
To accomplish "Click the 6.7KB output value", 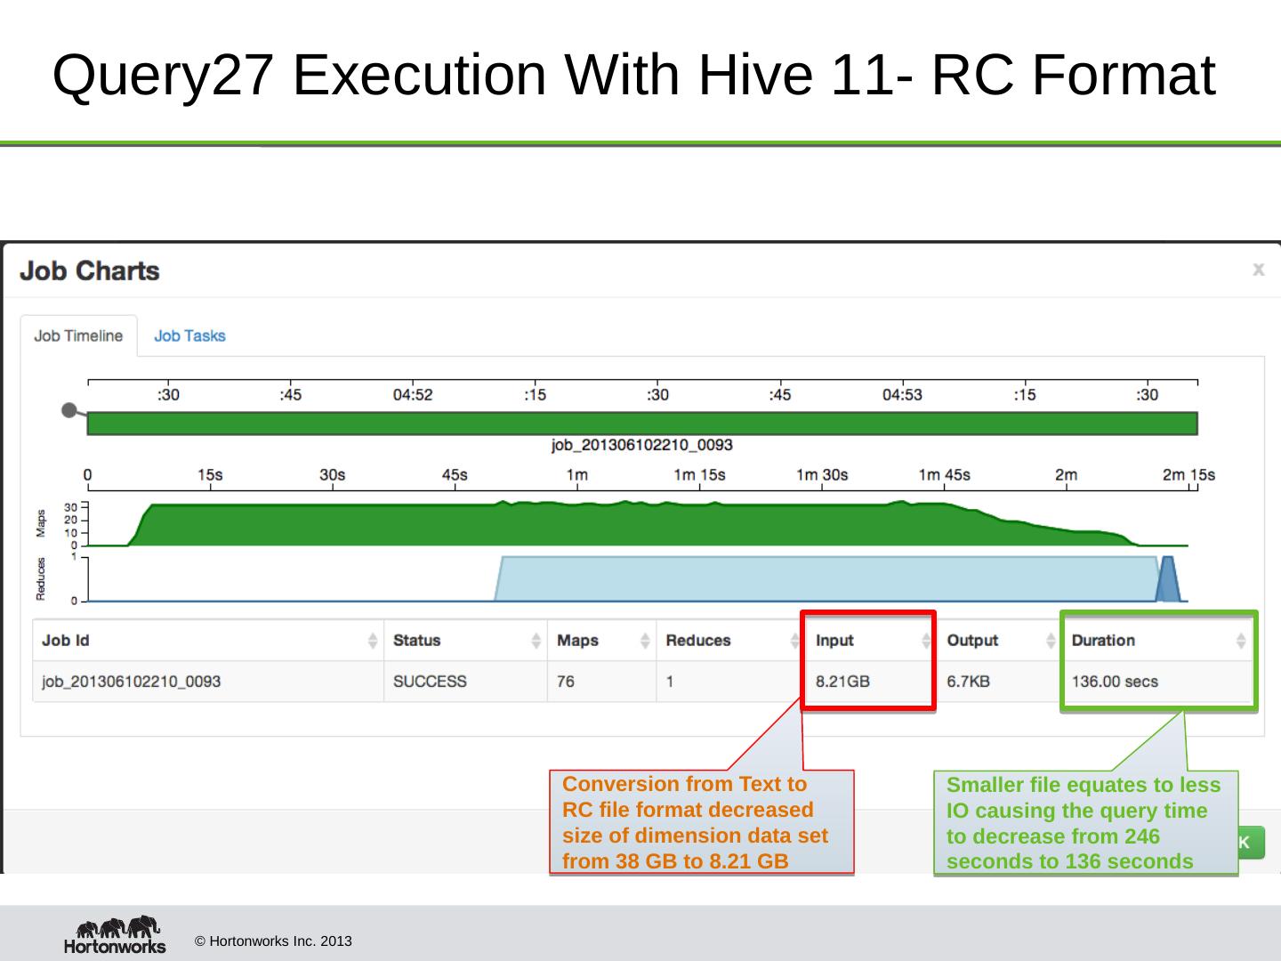I will pyautogui.click(x=968, y=682).
